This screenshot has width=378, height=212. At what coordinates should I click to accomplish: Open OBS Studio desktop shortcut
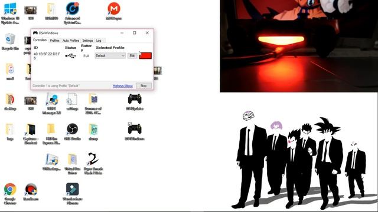[x=72, y=132]
